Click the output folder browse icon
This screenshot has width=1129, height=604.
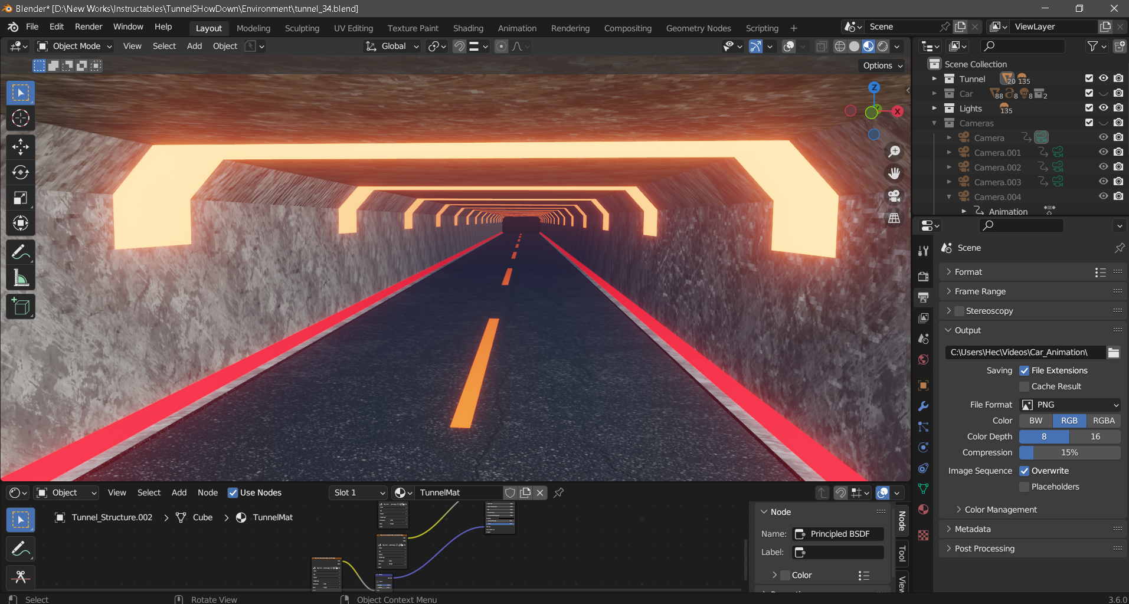[x=1114, y=353]
